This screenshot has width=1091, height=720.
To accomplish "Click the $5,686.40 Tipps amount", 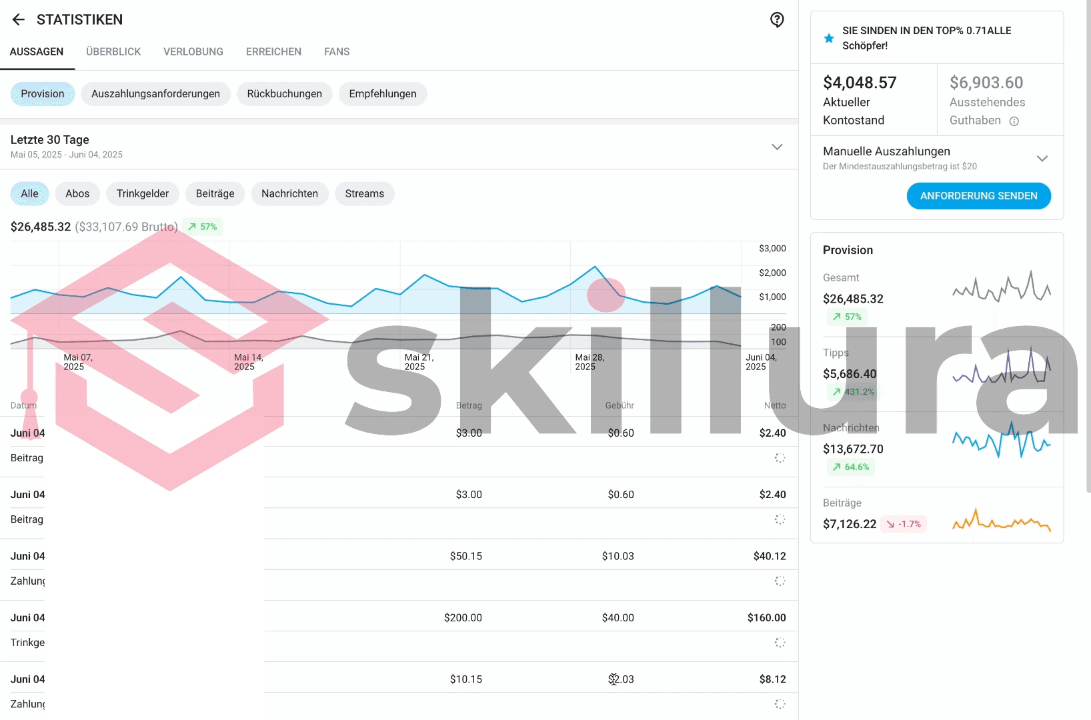I will point(850,374).
